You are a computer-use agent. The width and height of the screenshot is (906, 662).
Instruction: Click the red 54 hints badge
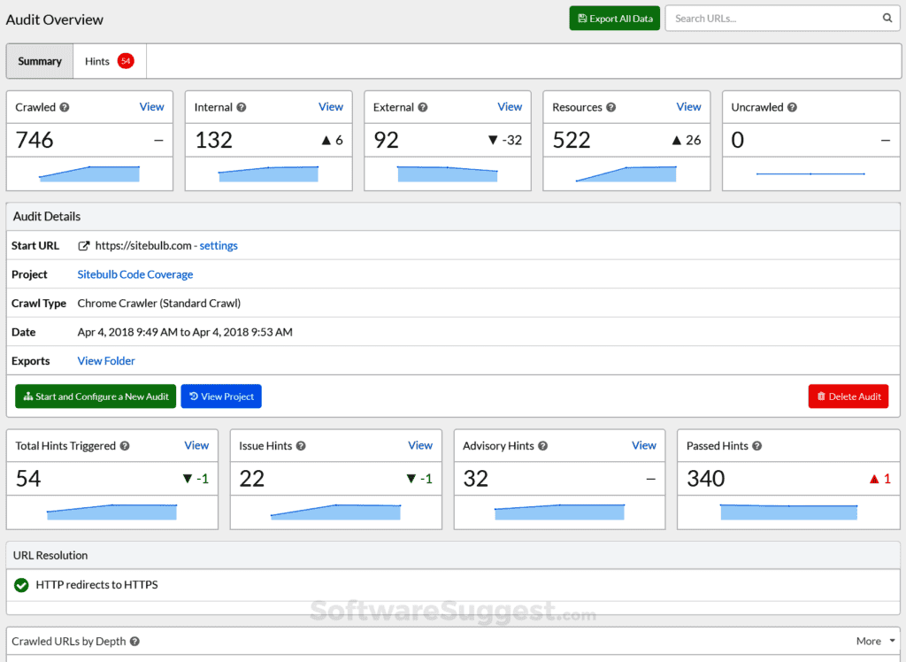[126, 61]
